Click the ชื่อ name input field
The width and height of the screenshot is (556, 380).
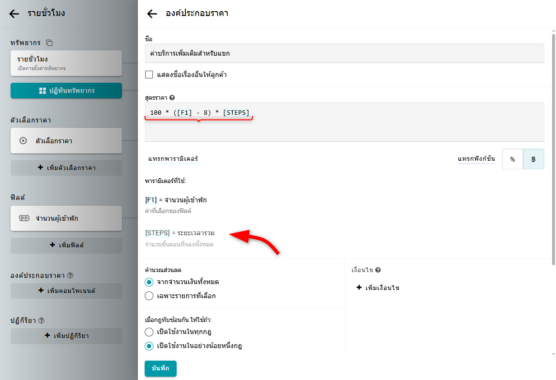tap(344, 53)
